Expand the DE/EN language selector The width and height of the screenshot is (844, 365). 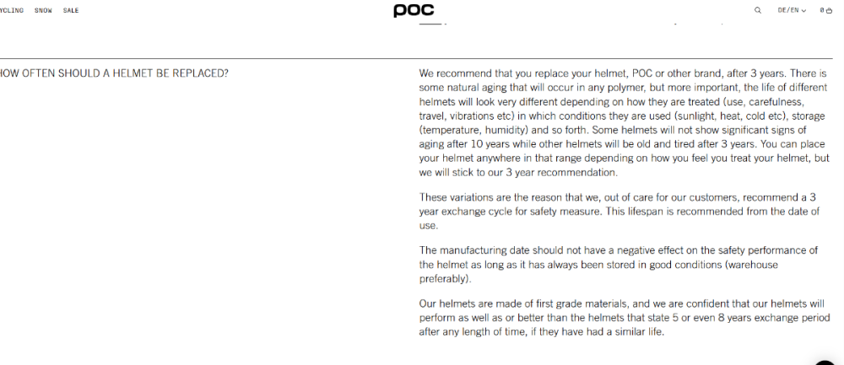tap(788, 10)
